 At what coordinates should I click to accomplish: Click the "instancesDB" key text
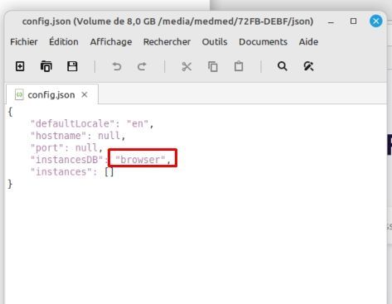tap(67, 160)
